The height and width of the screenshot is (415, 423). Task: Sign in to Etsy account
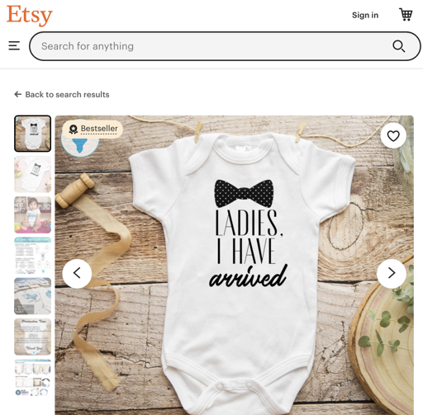tap(365, 15)
